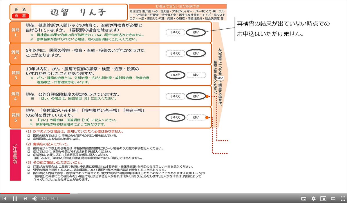
Task: Toggle subtitles/closed captions
Action: 304,199
